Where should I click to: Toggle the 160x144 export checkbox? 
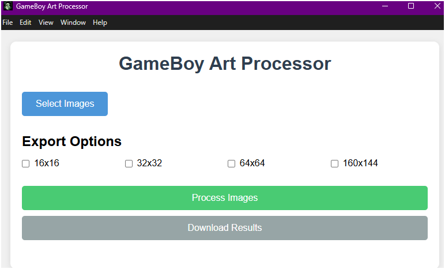pos(334,163)
